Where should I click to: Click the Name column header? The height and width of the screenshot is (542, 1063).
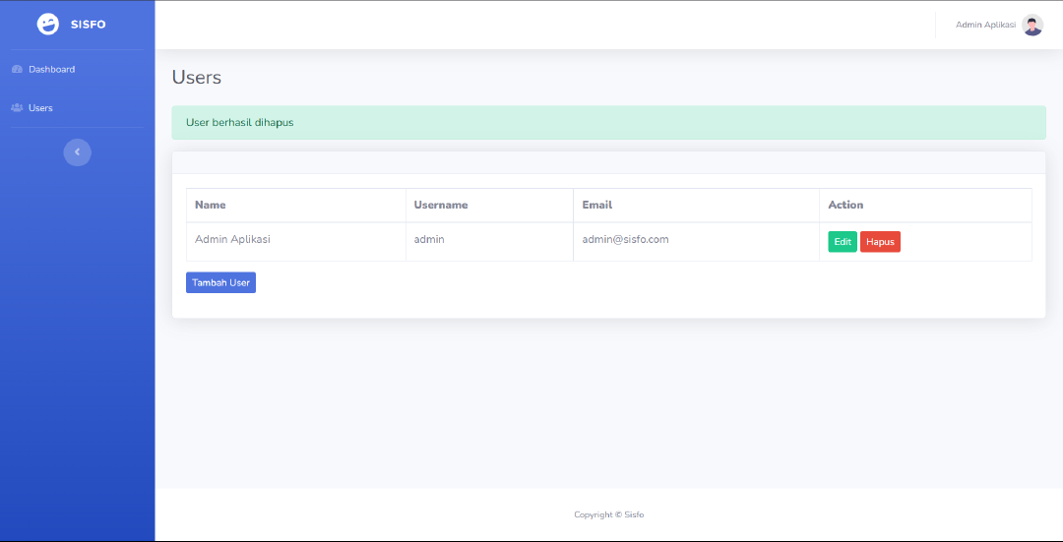coord(211,206)
